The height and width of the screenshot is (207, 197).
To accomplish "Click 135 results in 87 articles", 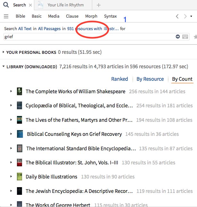I will 166,148.
